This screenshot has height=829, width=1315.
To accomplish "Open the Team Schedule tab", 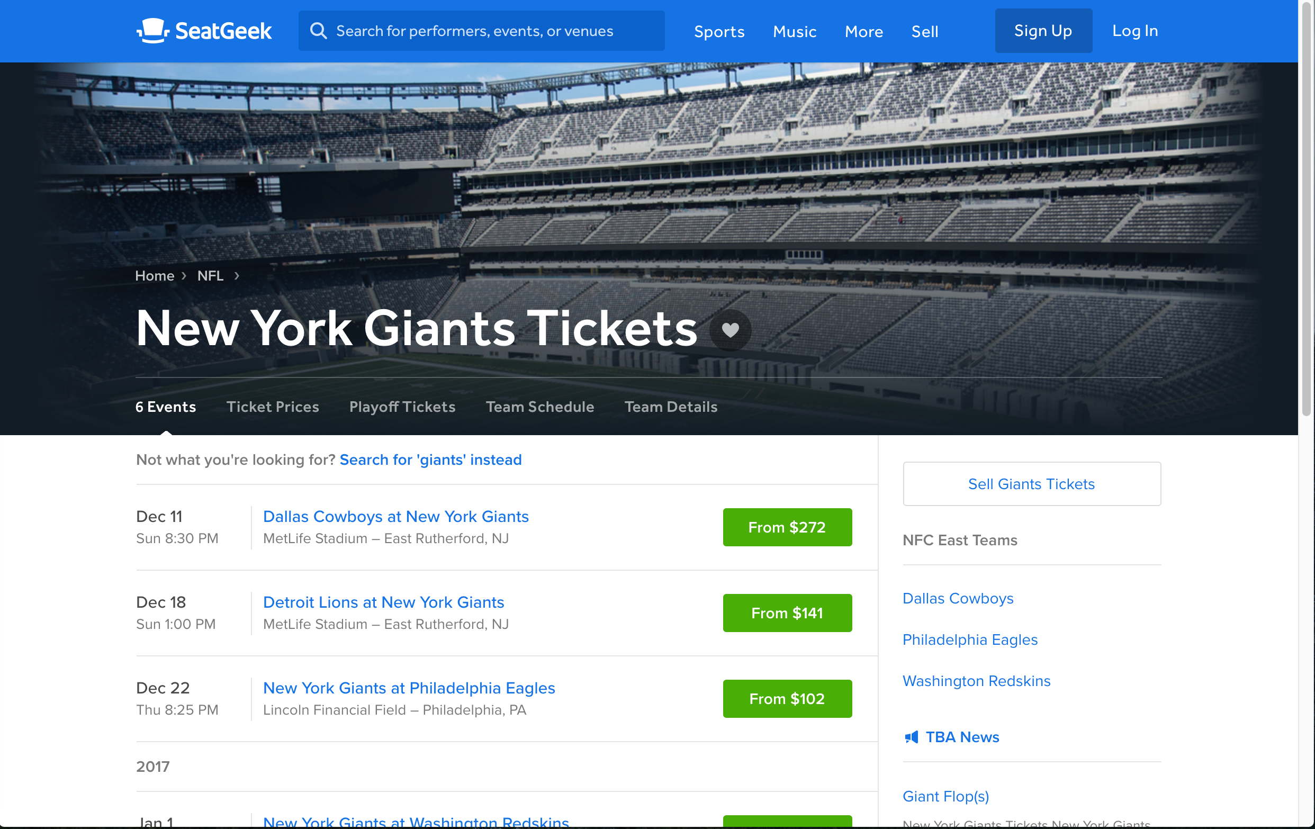I will click(539, 407).
